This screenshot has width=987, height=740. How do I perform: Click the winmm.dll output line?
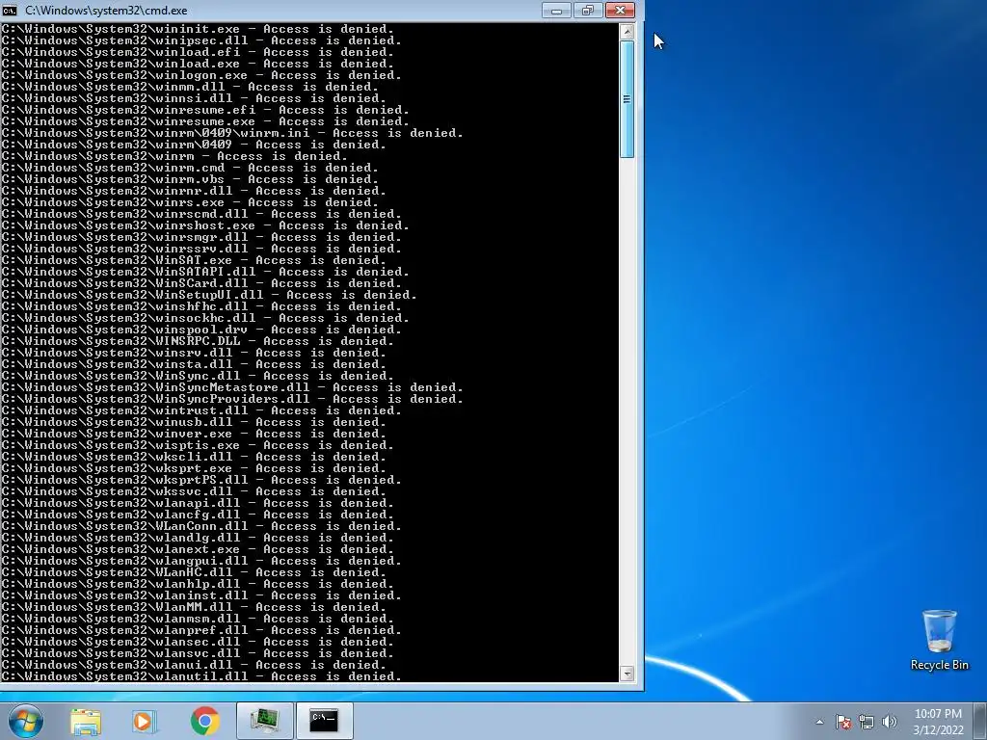click(x=190, y=87)
